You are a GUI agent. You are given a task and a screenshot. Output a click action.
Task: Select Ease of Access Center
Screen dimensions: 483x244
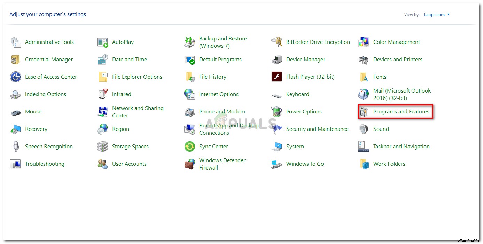pos(51,77)
